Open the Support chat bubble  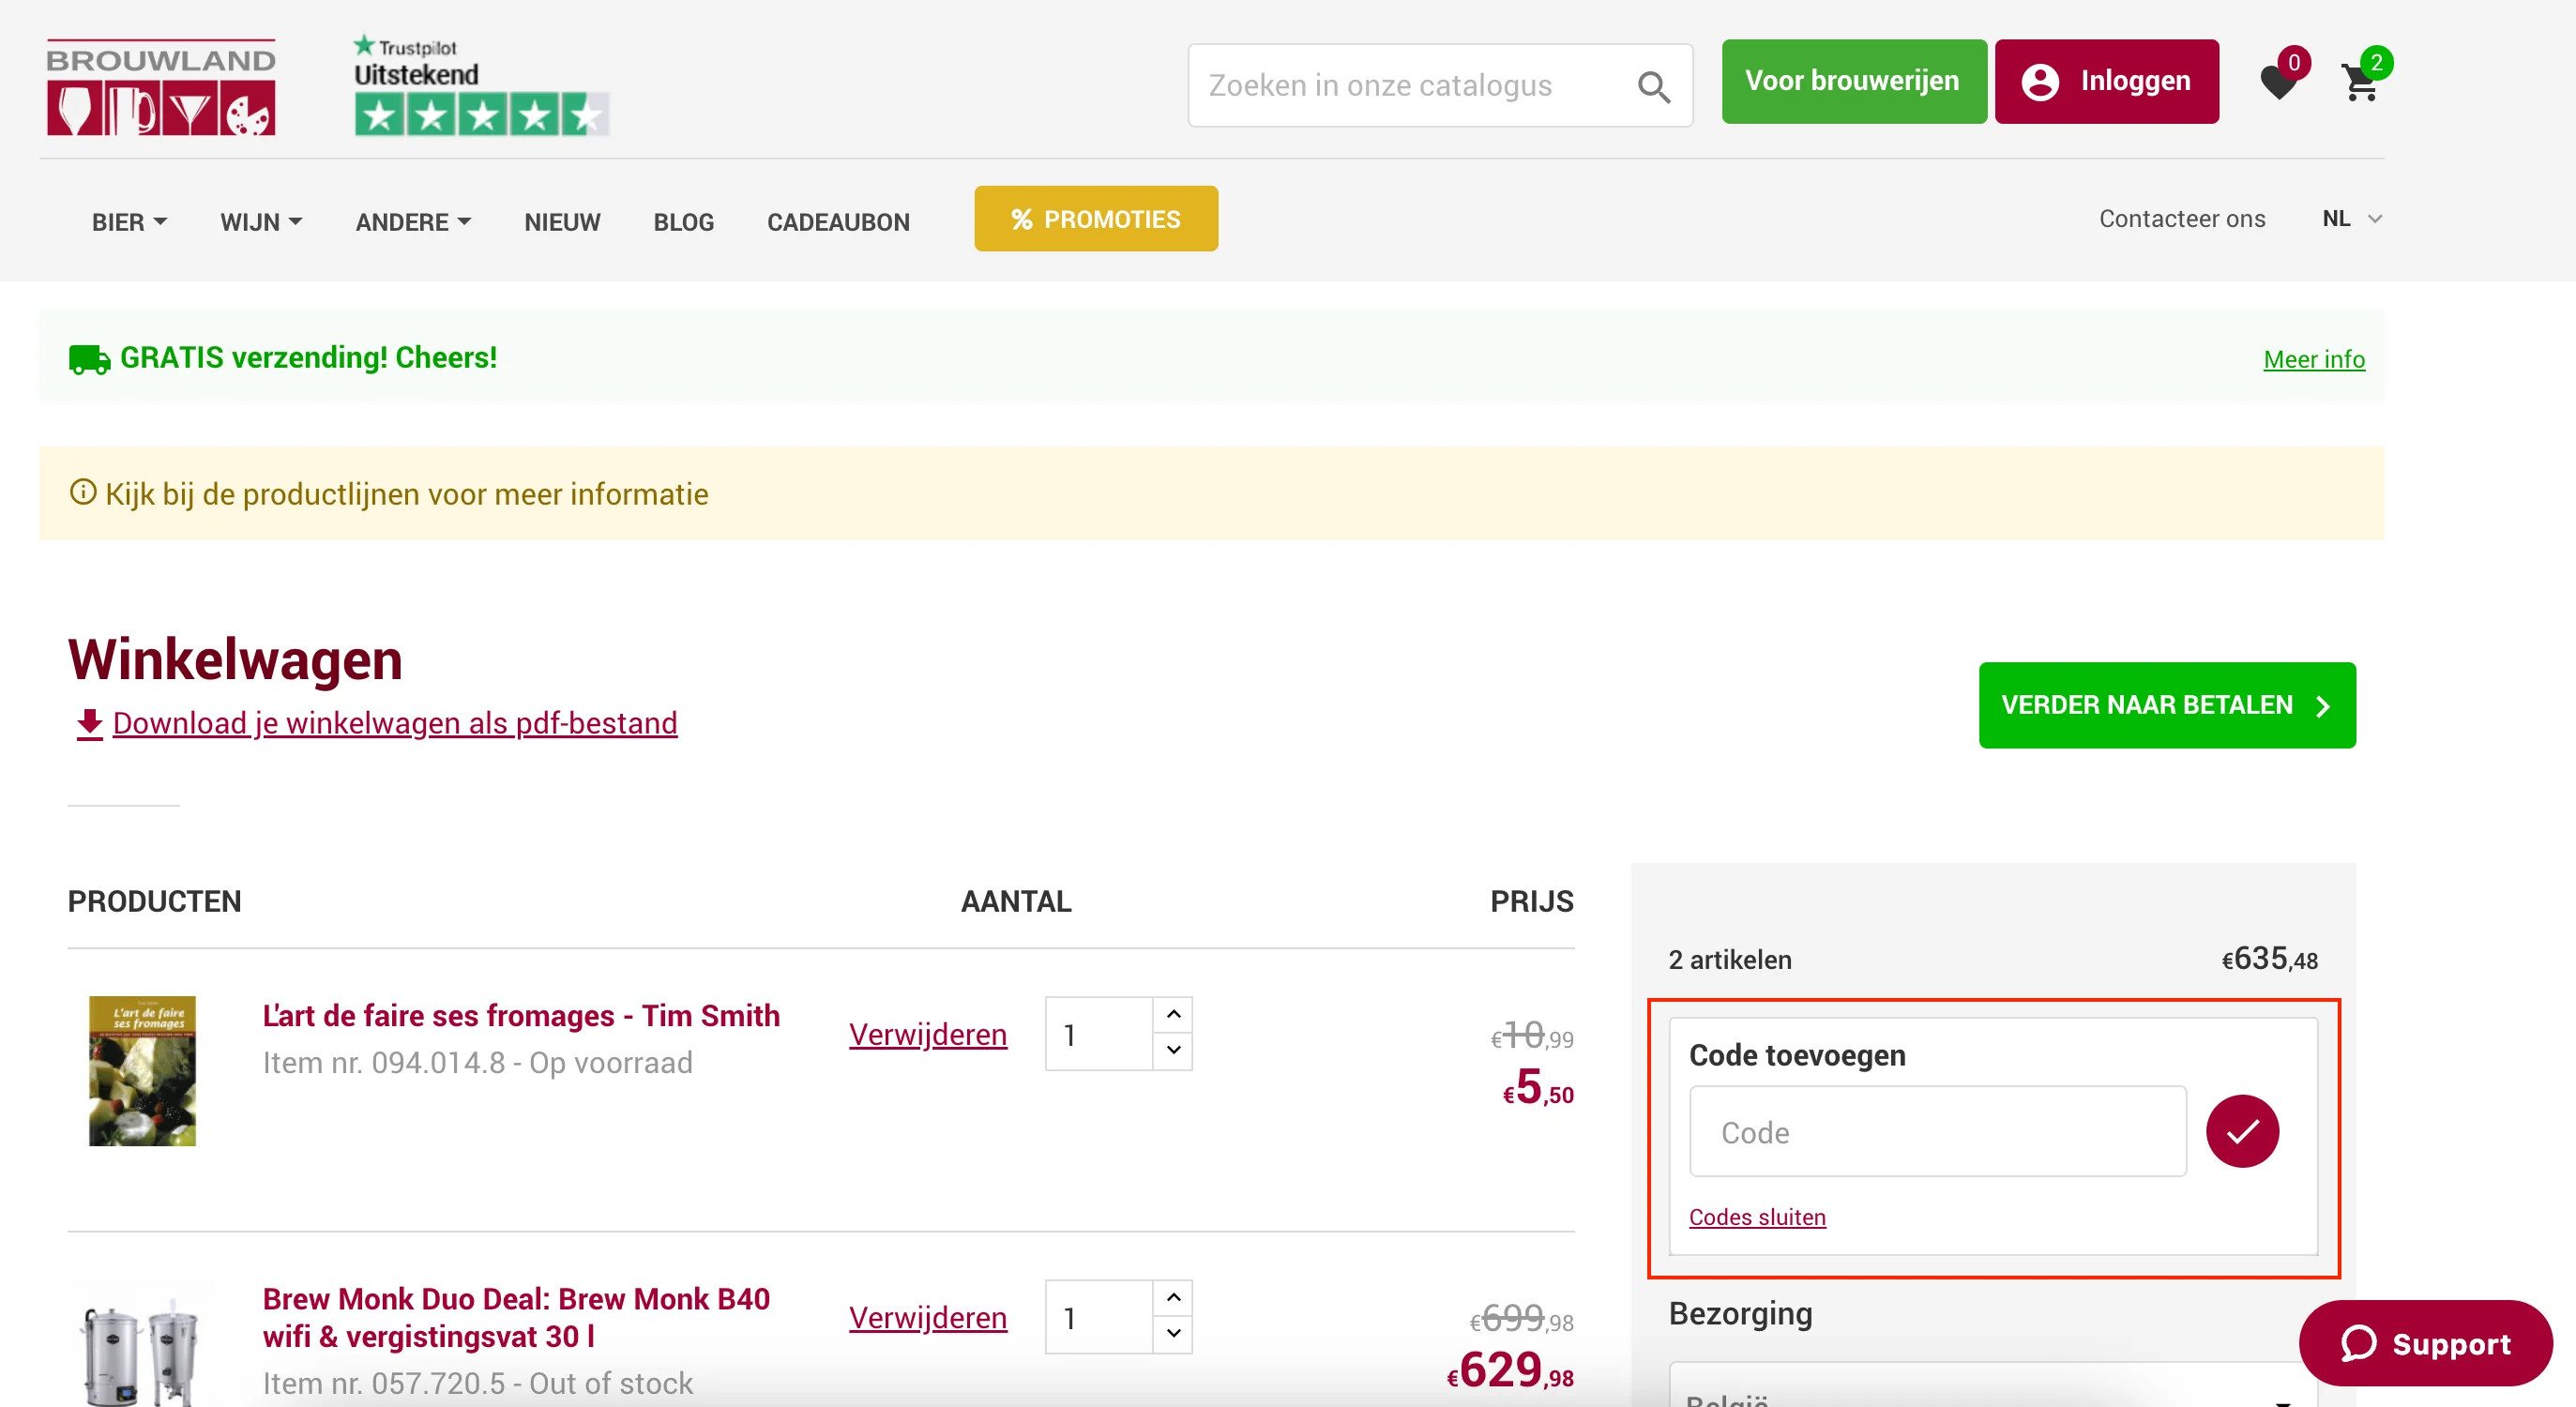[2425, 1343]
